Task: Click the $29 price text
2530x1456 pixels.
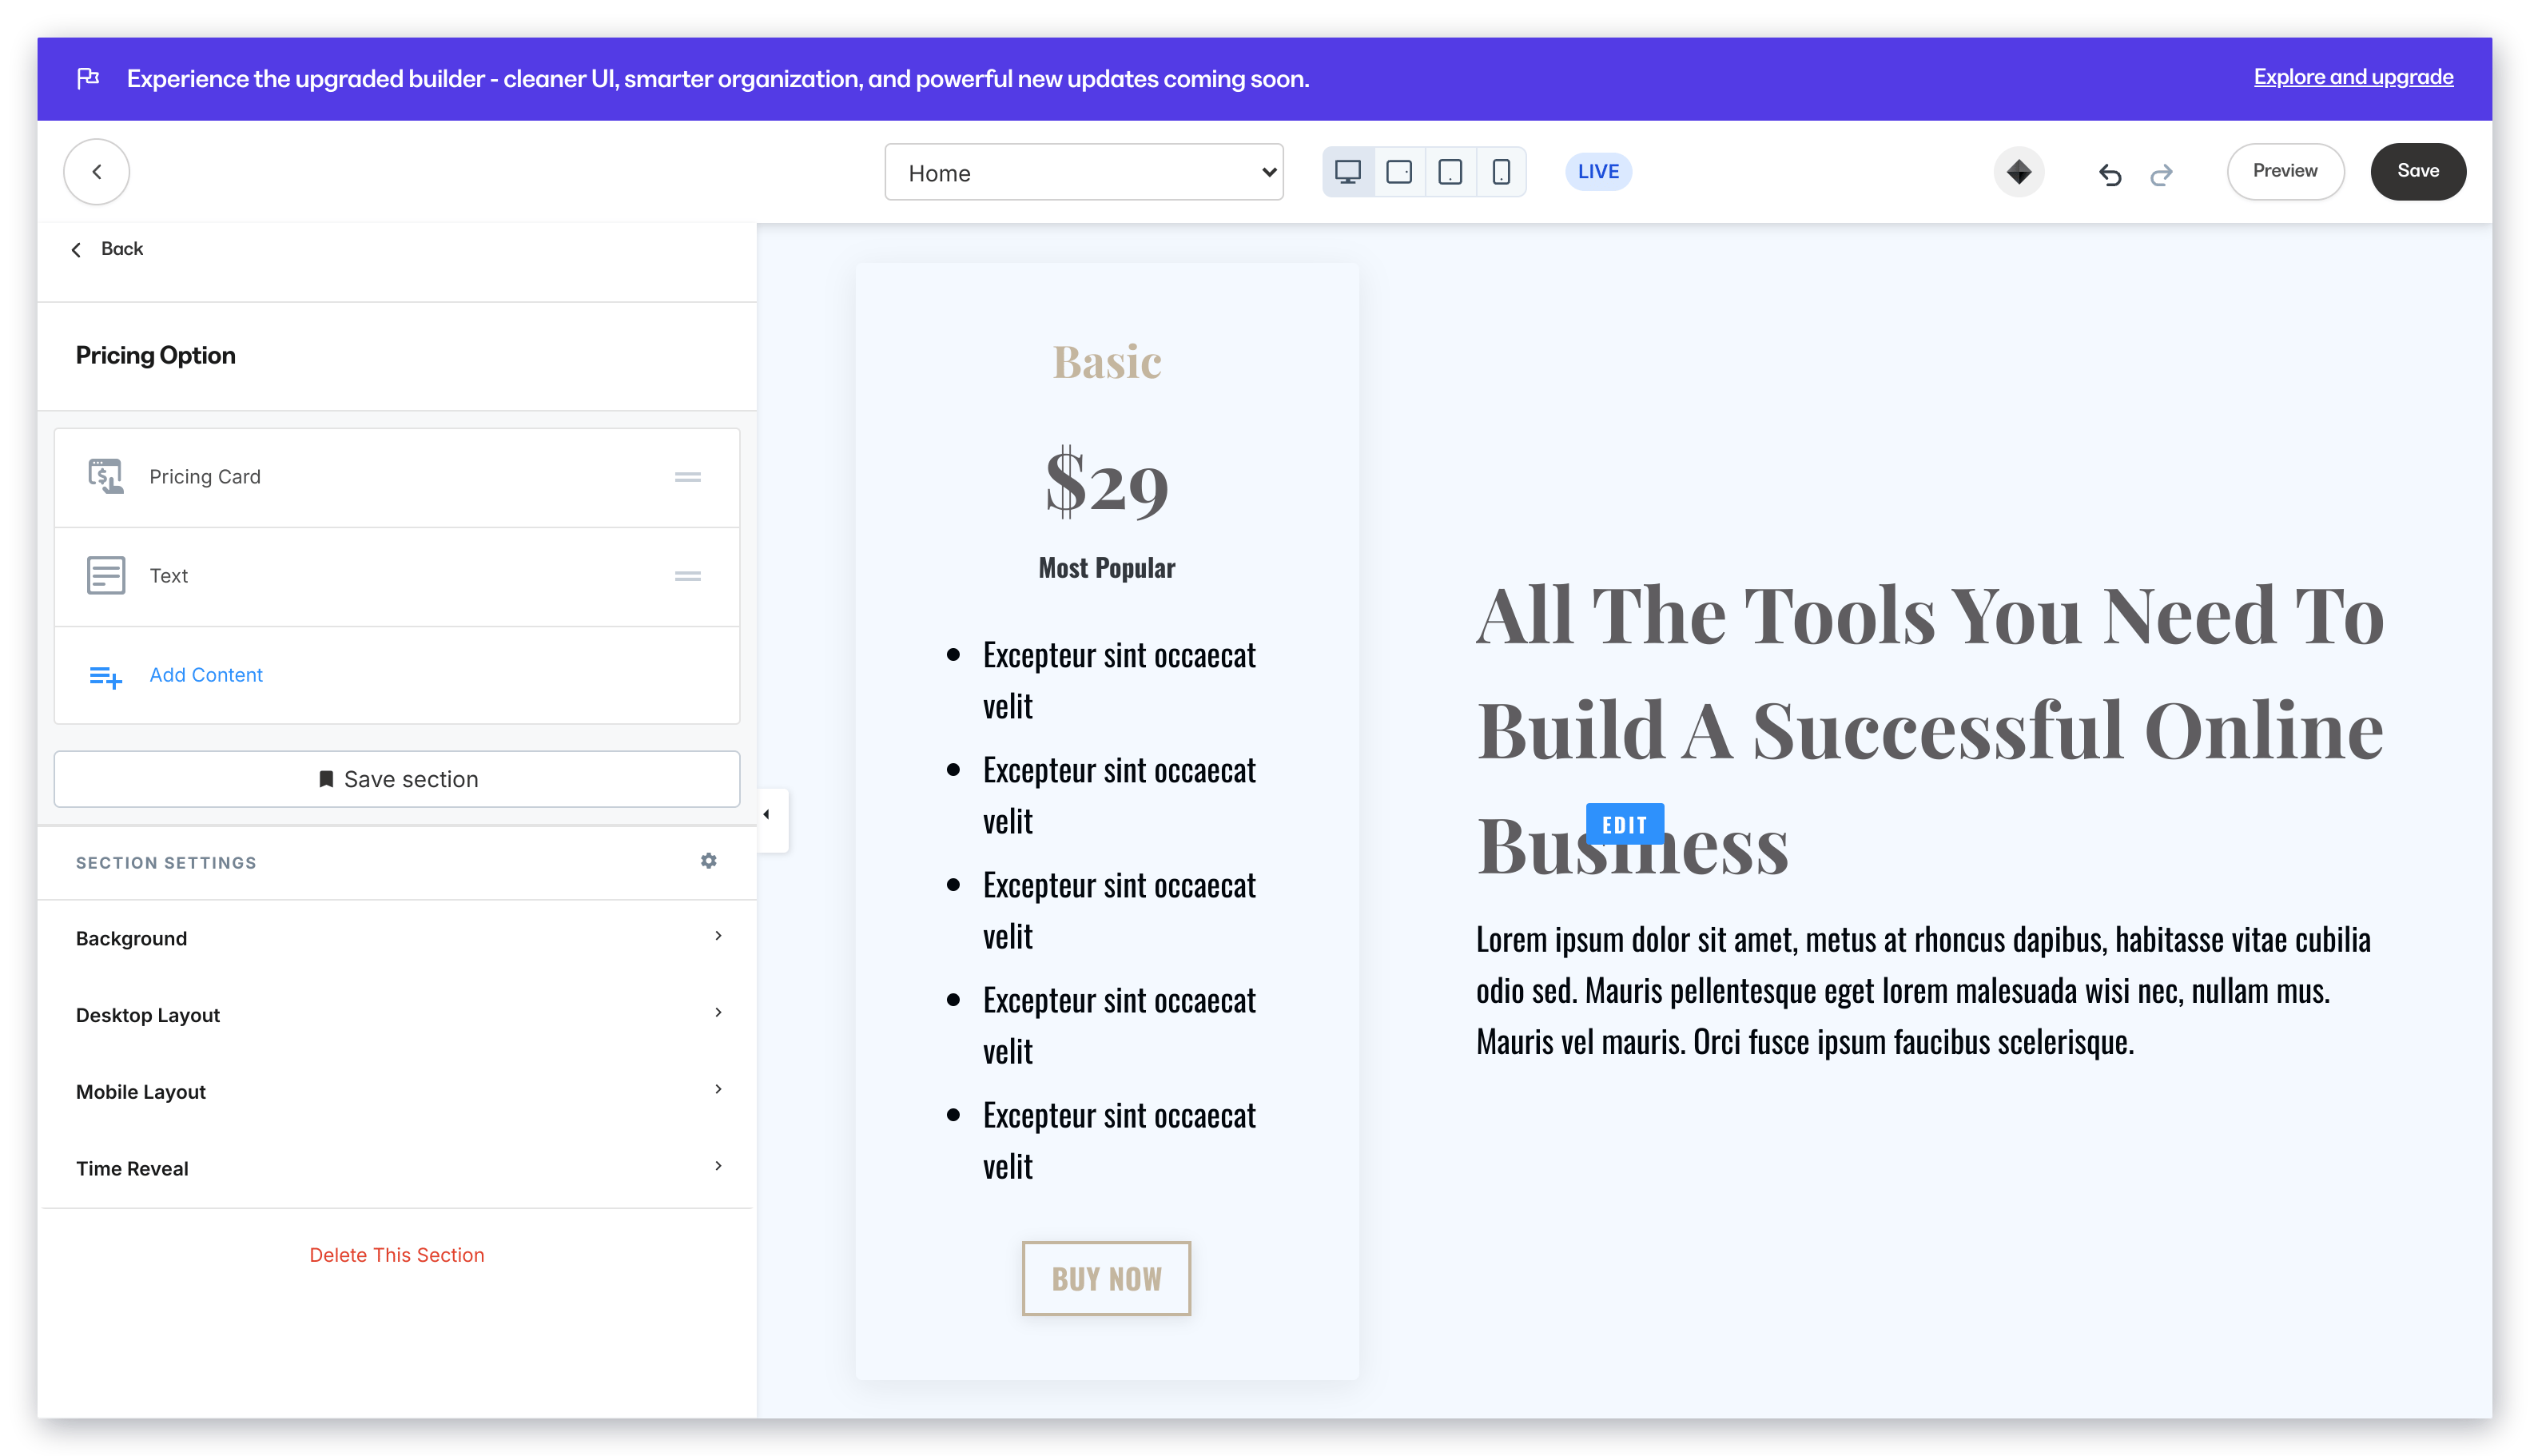Action: [1106, 483]
